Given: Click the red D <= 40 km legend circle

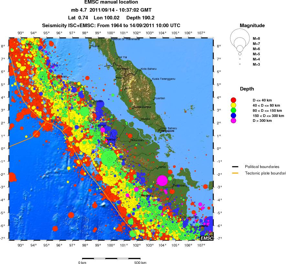Looking at the screenshot, I should click(233, 100).
